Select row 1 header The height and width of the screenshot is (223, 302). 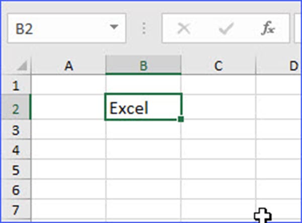(16, 85)
